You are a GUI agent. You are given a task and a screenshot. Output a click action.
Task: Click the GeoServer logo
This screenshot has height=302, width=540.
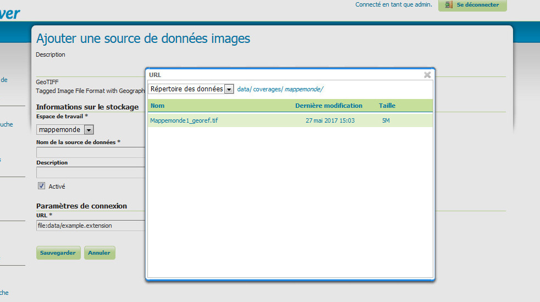click(x=10, y=12)
